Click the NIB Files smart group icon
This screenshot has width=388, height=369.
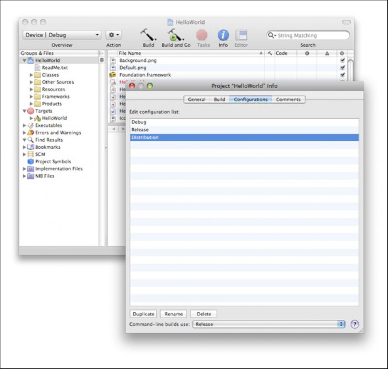pos(31,176)
